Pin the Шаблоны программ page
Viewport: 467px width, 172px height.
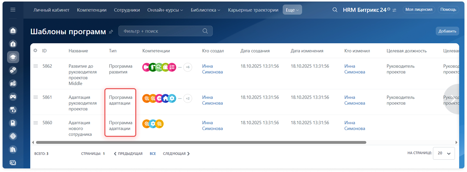111,32
